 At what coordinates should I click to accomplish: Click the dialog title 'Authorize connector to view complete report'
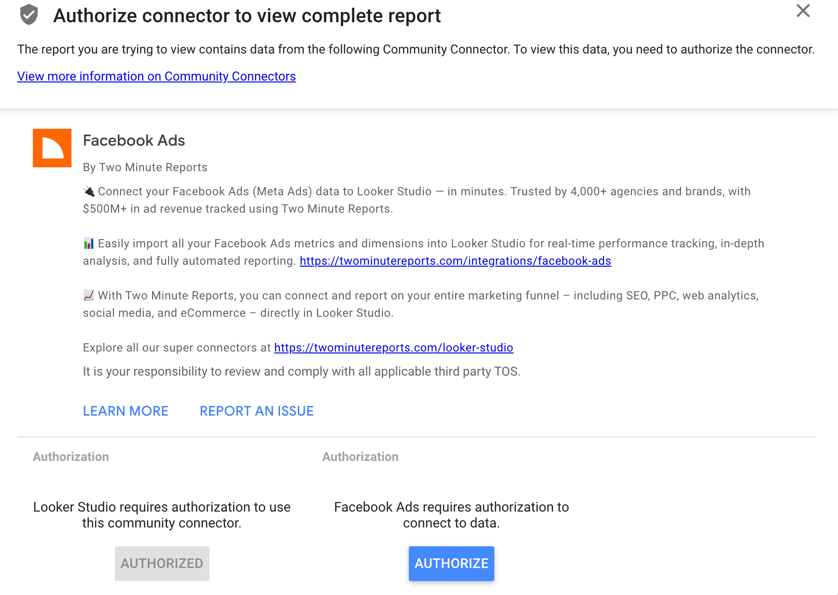pyautogui.click(x=247, y=16)
